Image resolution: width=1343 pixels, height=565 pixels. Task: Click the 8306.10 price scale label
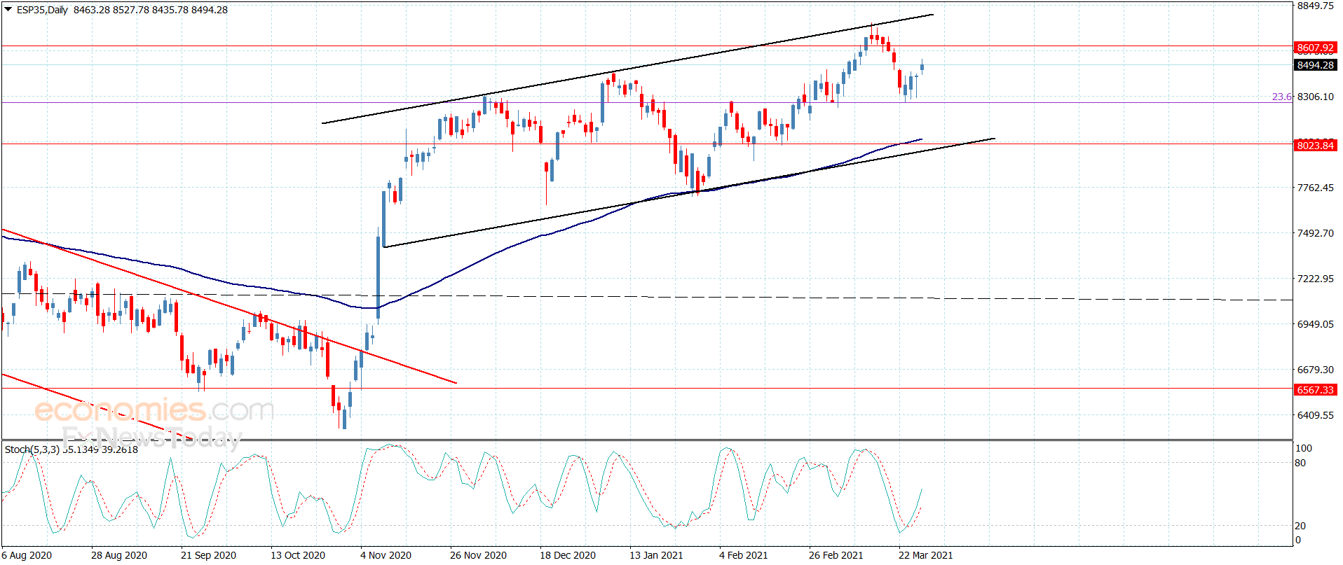[1316, 97]
